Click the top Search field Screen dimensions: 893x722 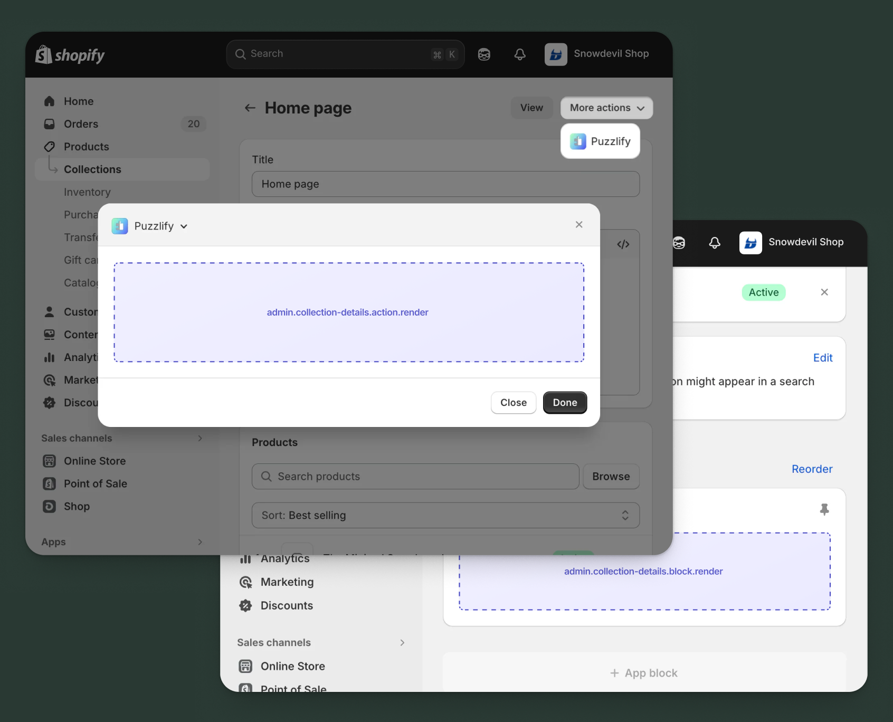click(345, 54)
